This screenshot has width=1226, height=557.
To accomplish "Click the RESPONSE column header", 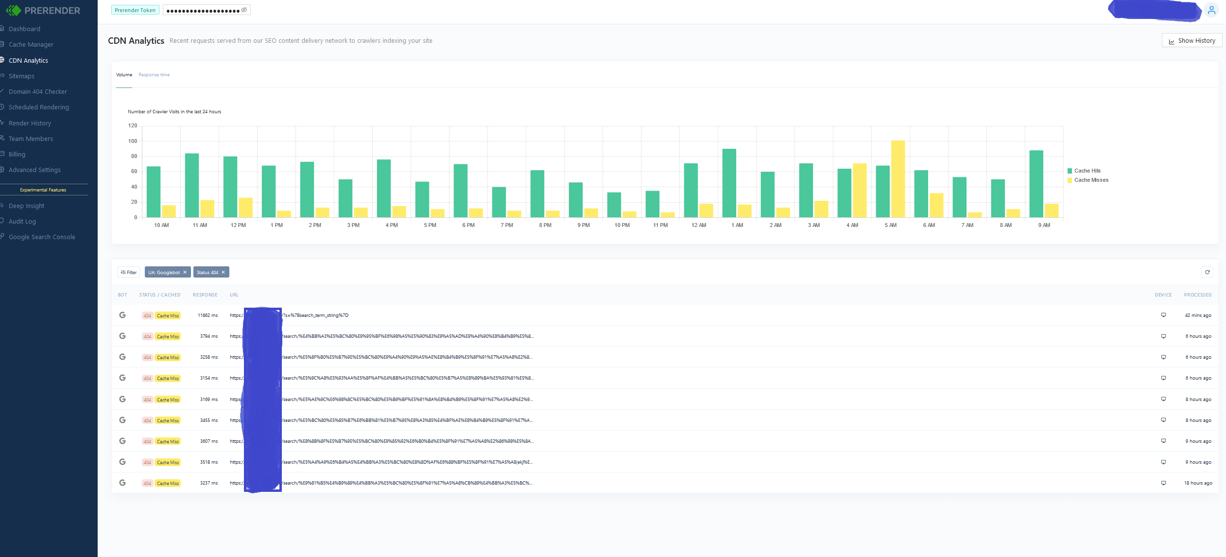I will point(205,295).
